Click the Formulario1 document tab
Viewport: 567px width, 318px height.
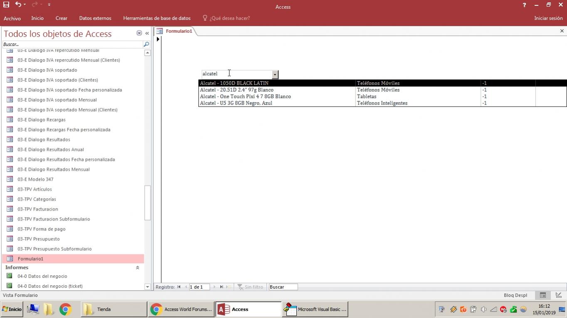point(179,31)
